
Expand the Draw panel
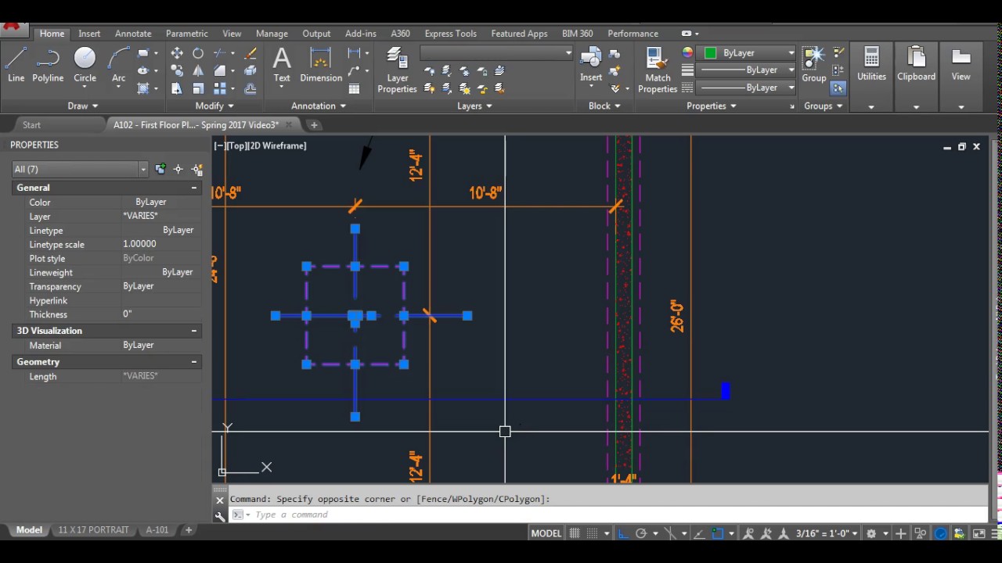point(83,106)
